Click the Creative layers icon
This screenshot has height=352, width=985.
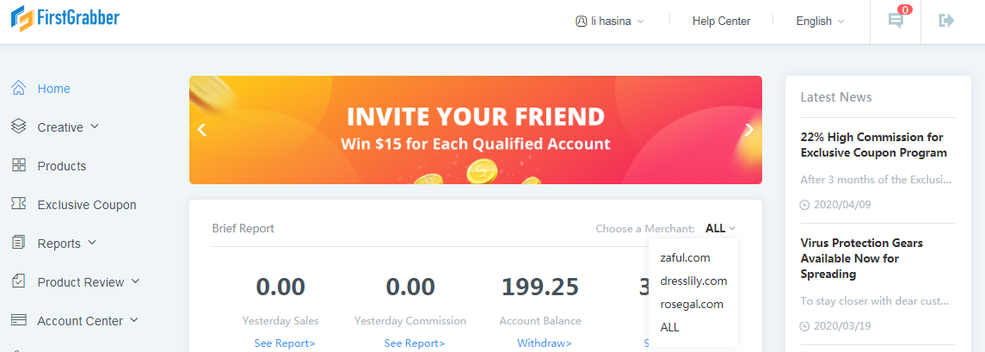19,127
